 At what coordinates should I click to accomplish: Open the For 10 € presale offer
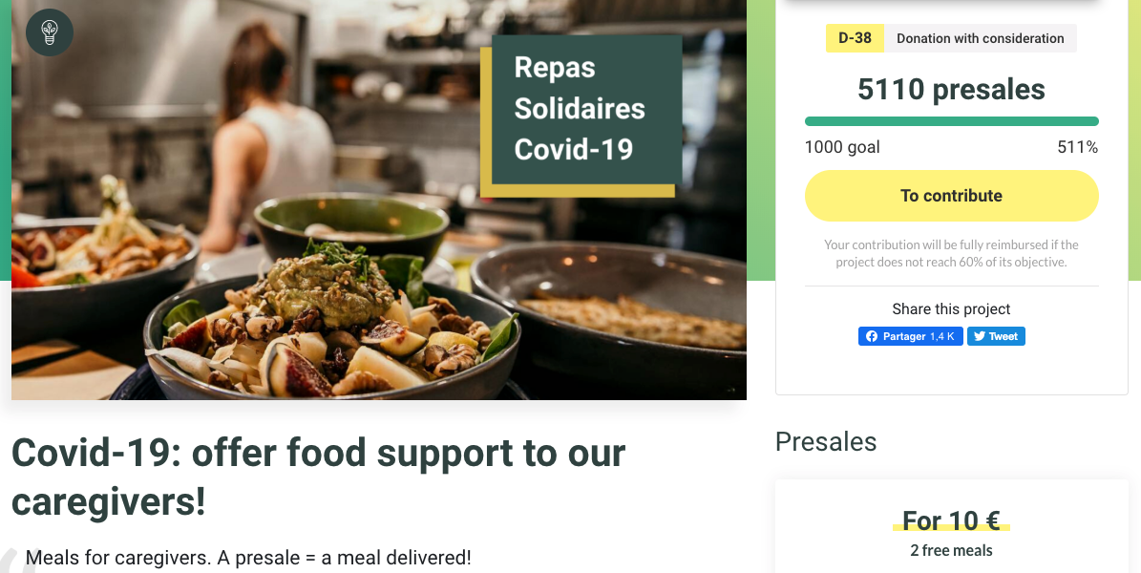point(951,520)
